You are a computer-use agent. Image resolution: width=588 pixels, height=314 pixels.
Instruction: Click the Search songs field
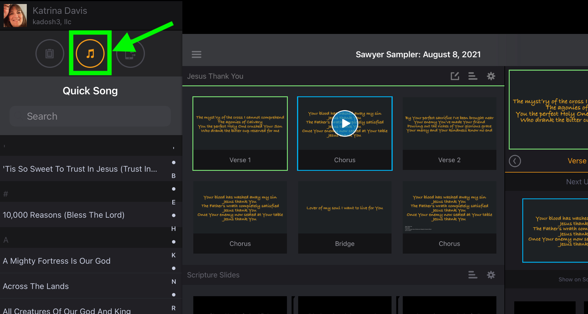[x=90, y=116]
